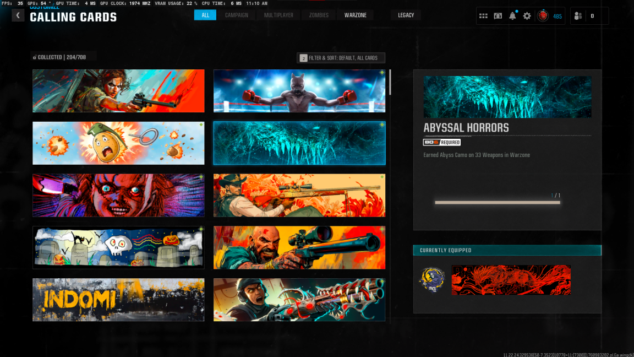Open the Legacy tab
This screenshot has height=357, width=634.
(x=406, y=15)
